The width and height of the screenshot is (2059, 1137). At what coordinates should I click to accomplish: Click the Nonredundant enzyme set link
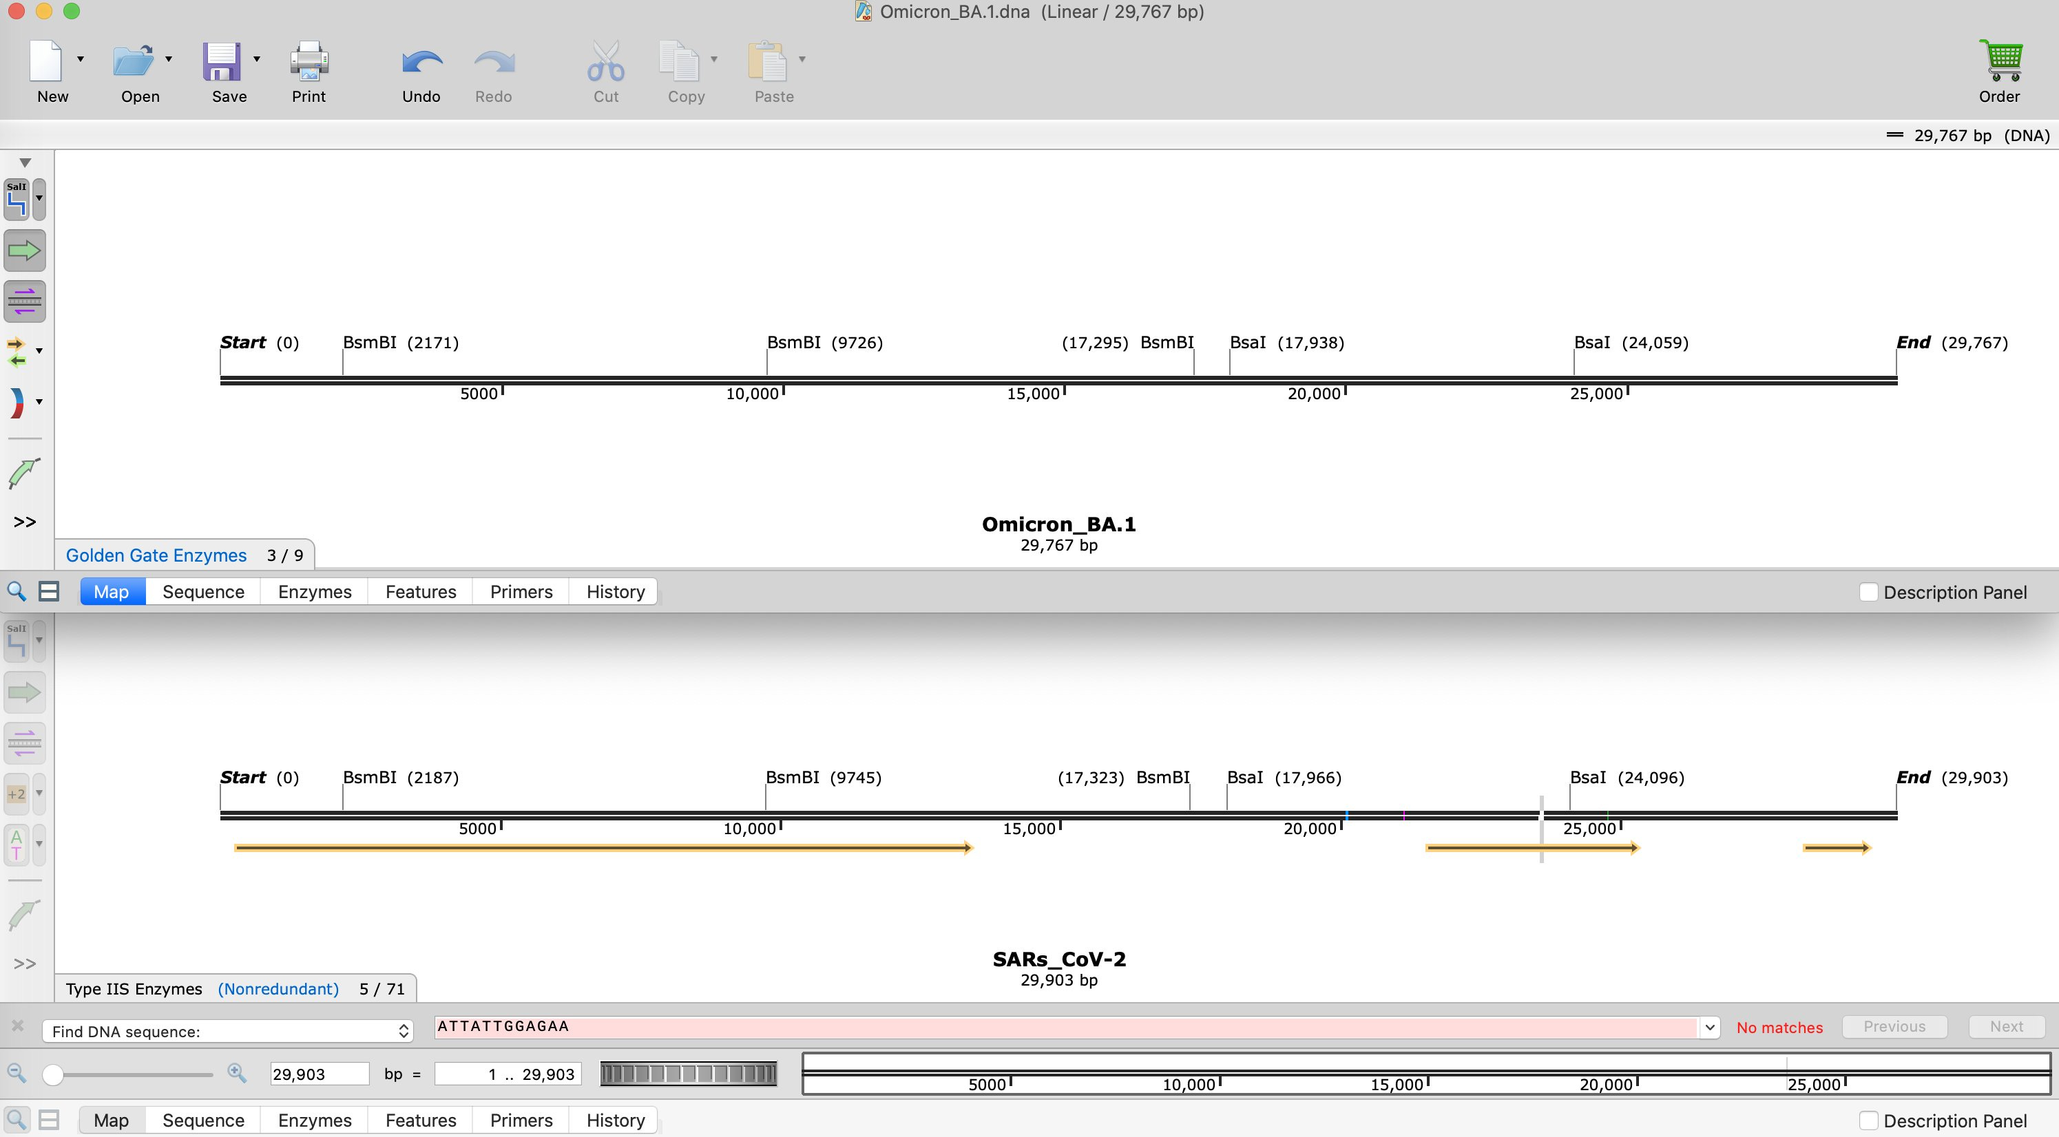tap(278, 988)
